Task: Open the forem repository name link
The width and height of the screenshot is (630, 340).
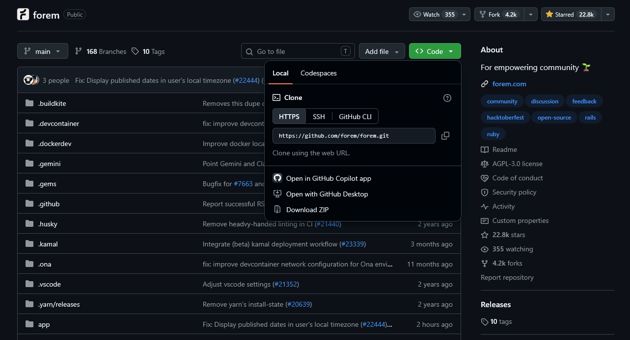Action: tap(46, 15)
